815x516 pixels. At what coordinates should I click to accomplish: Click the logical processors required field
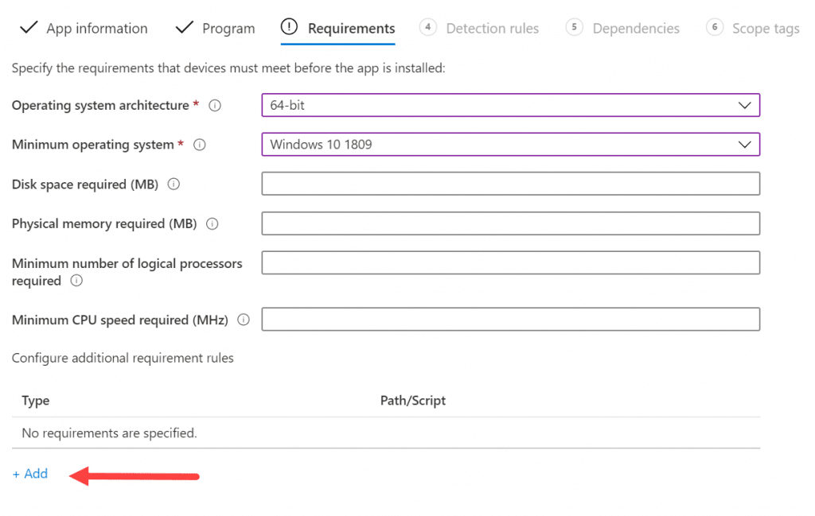[x=510, y=262]
